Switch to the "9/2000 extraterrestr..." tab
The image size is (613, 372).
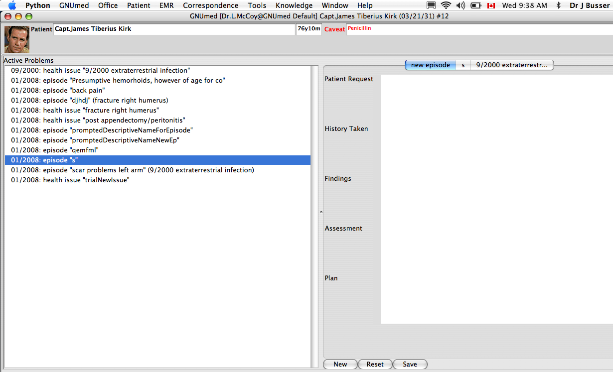click(512, 65)
